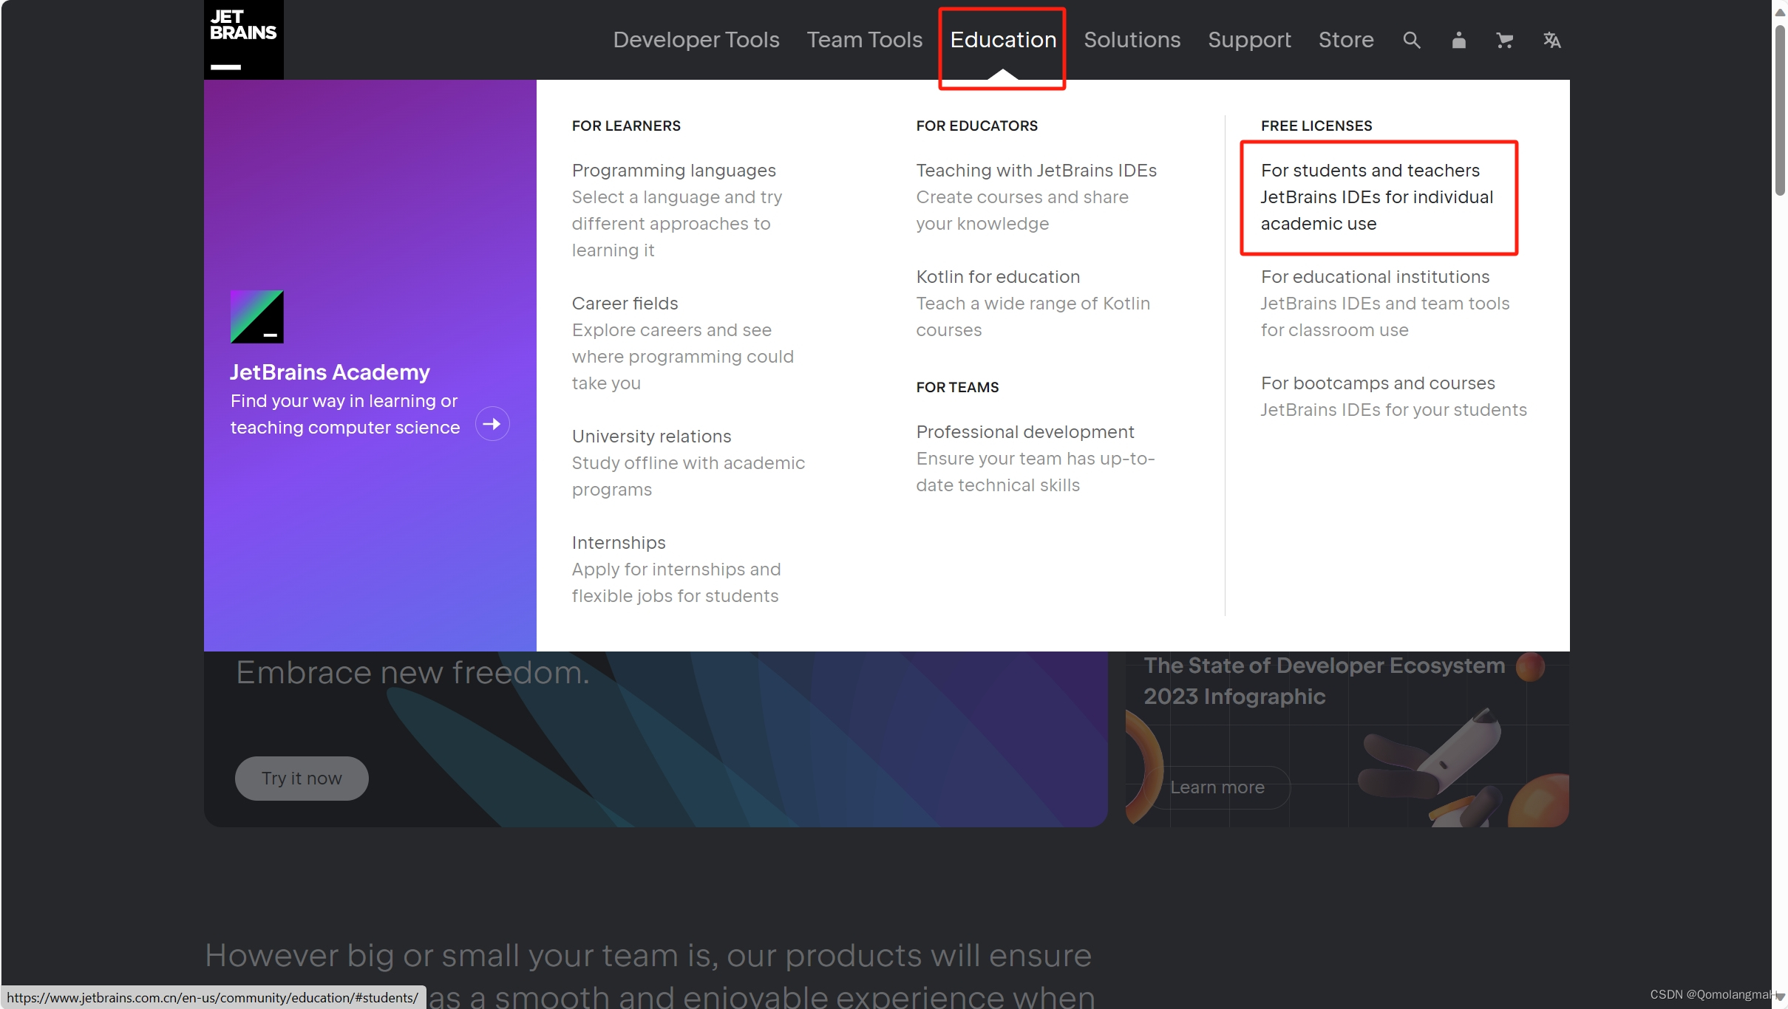Click the JetBrains Academy product logo
1788x1009 pixels.
click(256, 316)
